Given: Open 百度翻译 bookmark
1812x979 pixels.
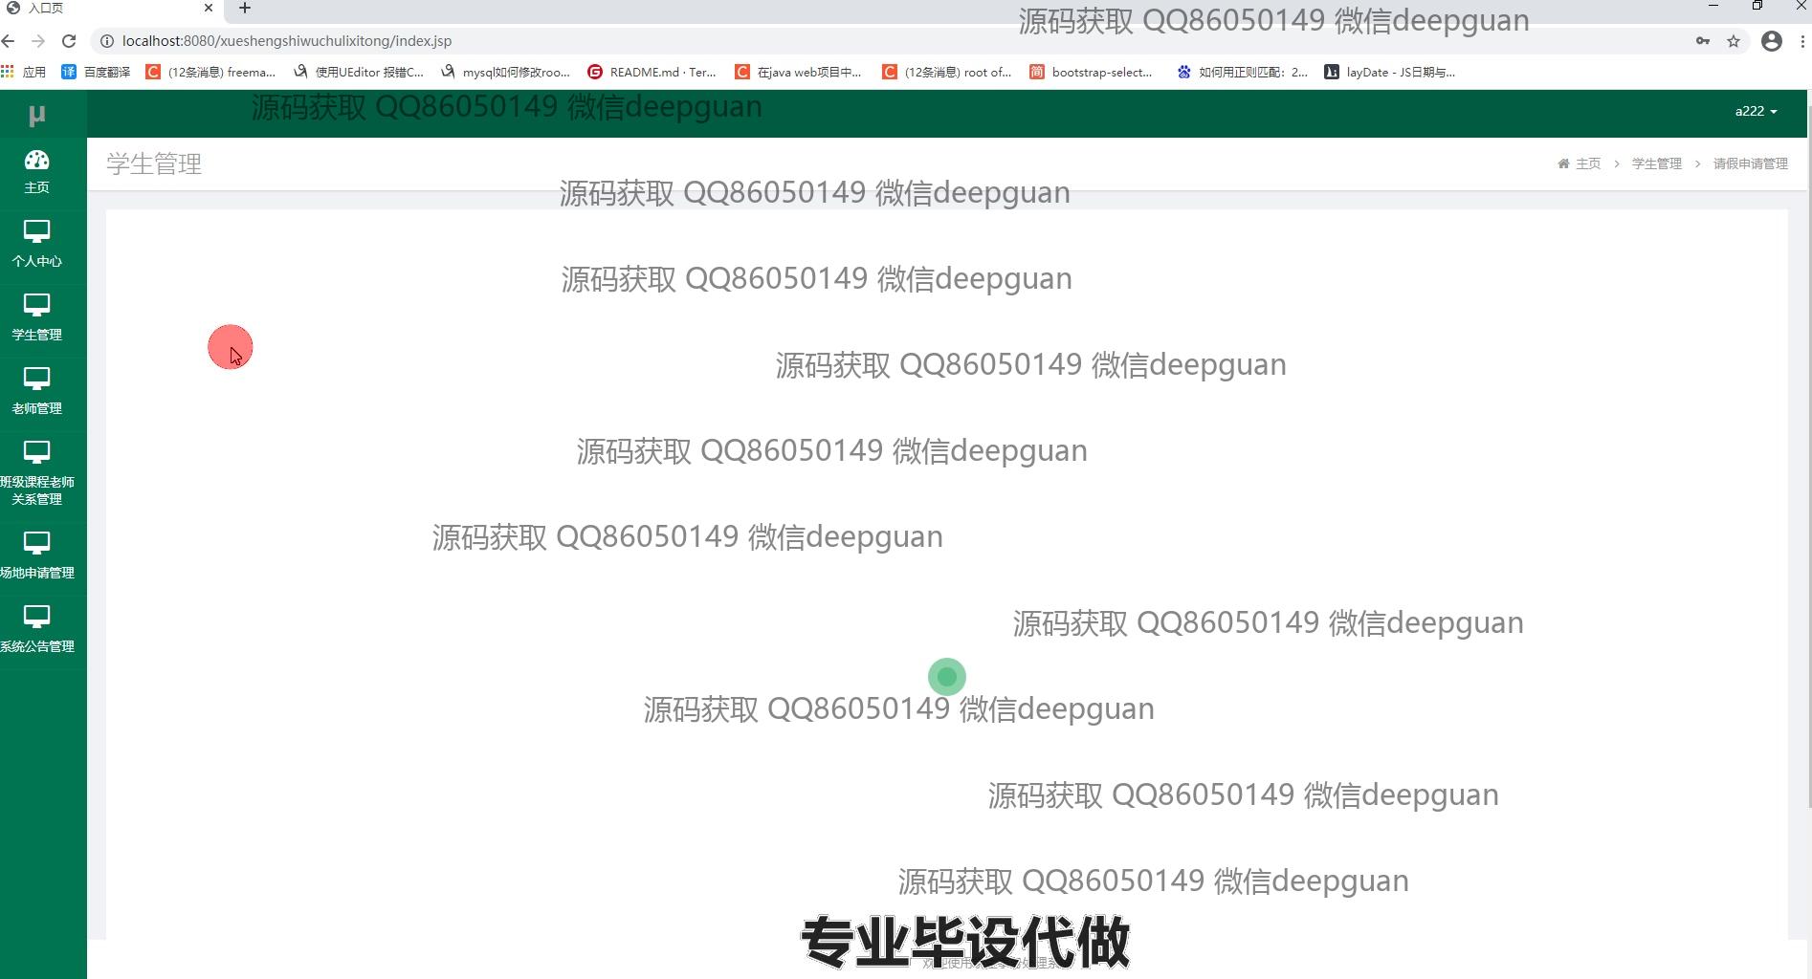Looking at the screenshot, I should click(x=96, y=72).
